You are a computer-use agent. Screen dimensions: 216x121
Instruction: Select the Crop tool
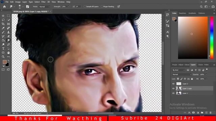tap(3, 24)
